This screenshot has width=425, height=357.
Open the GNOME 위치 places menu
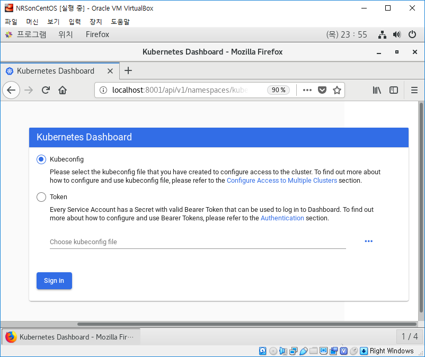click(66, 34)
